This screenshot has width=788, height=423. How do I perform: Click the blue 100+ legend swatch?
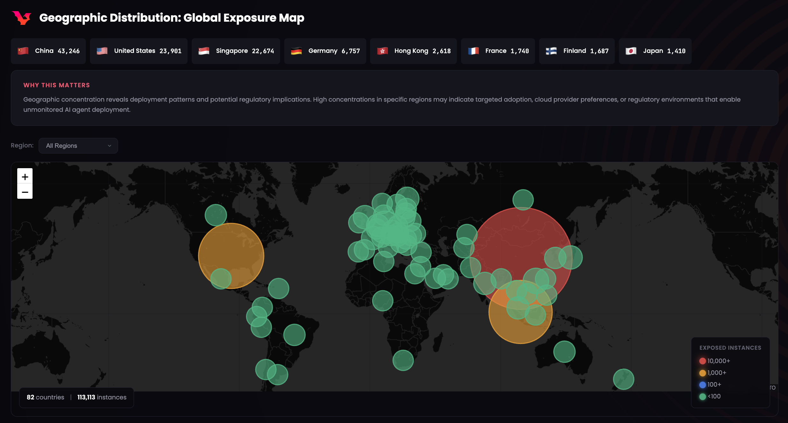[703, 384]
